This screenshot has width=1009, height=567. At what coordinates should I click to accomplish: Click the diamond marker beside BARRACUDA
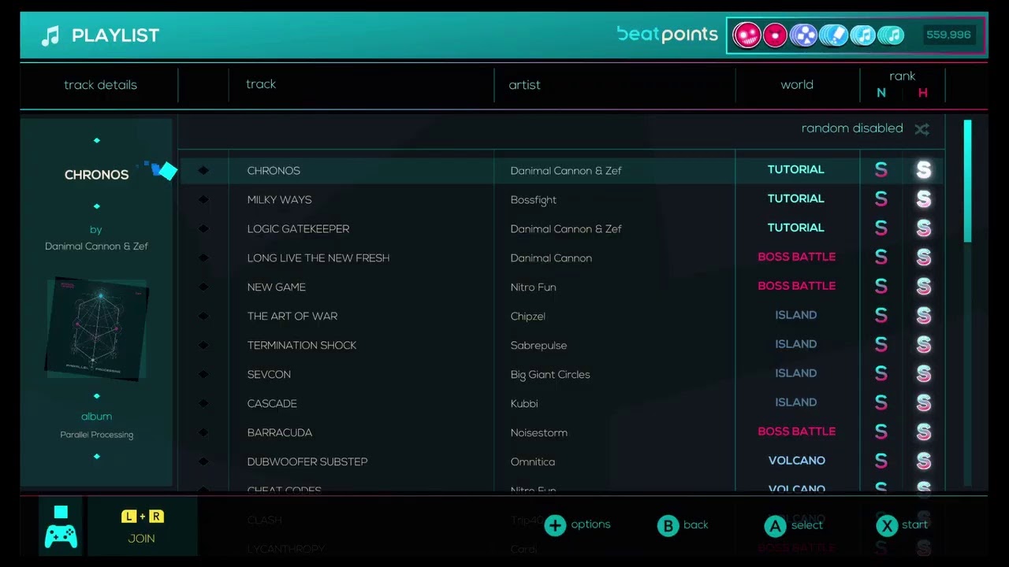(203, 433)
